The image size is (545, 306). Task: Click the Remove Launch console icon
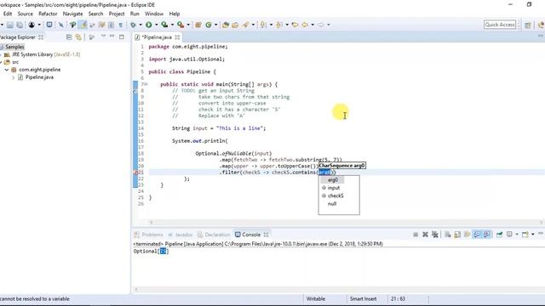425,235
